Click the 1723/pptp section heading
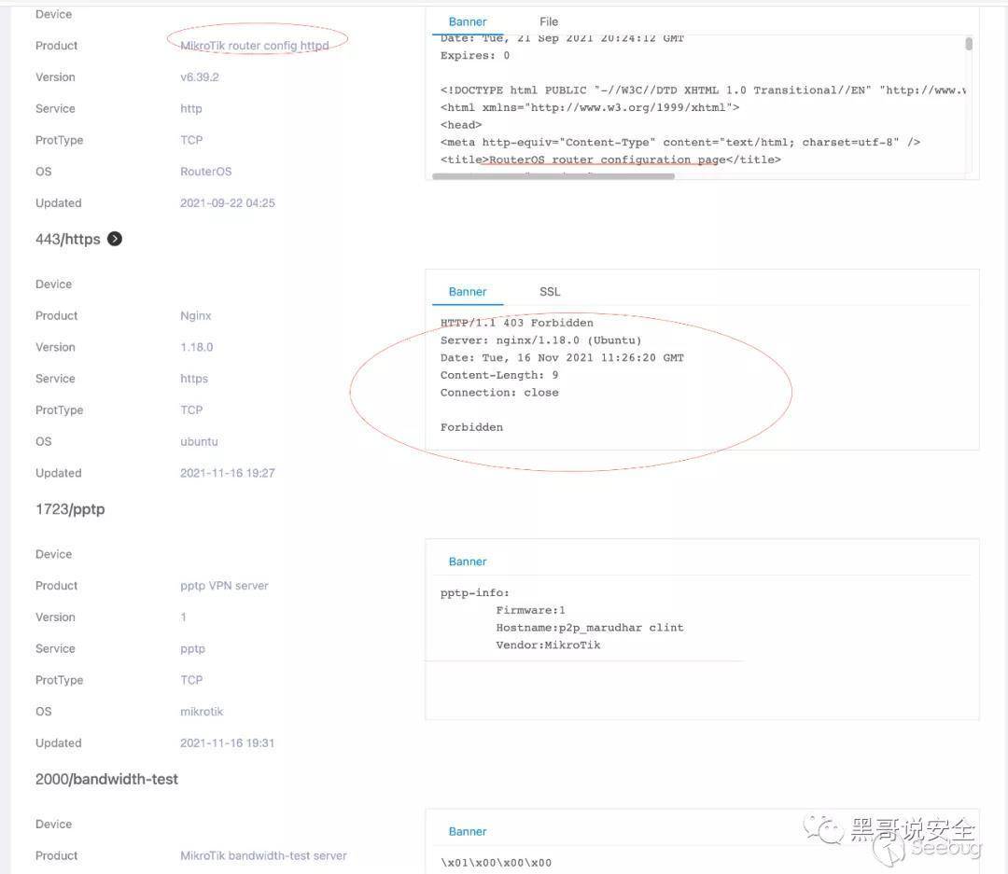The image size is (1008, 874). coord(70,509)
